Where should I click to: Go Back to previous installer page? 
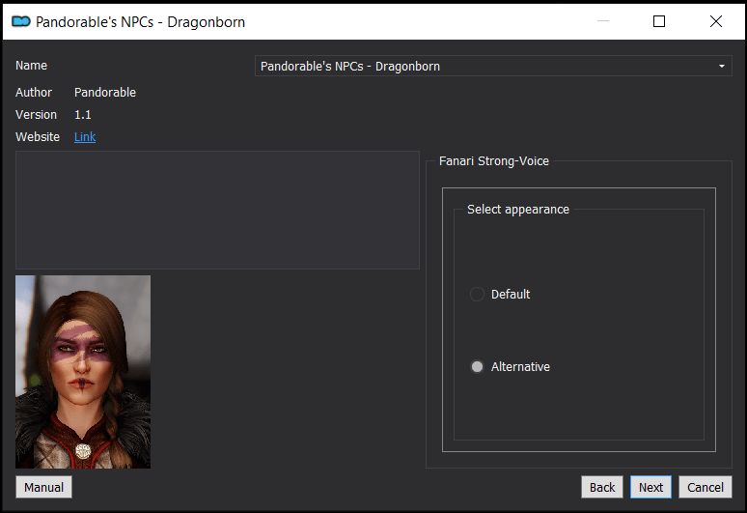pyautogui.click(x=601, y=487)
